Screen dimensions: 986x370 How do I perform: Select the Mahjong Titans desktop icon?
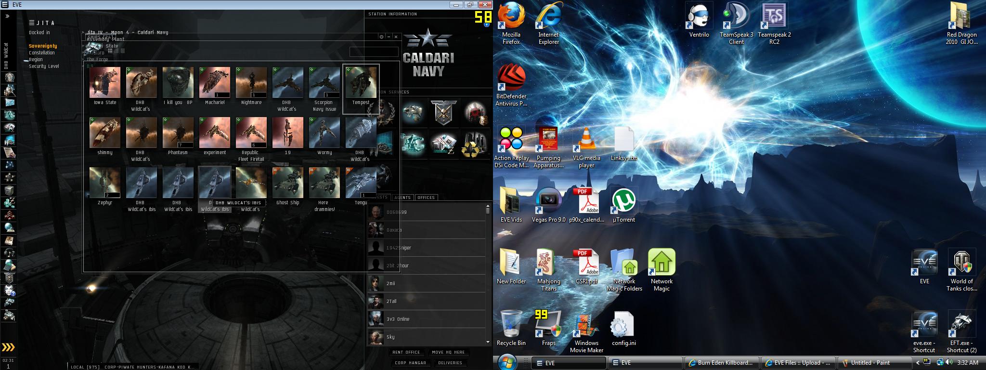pos(548,270)
